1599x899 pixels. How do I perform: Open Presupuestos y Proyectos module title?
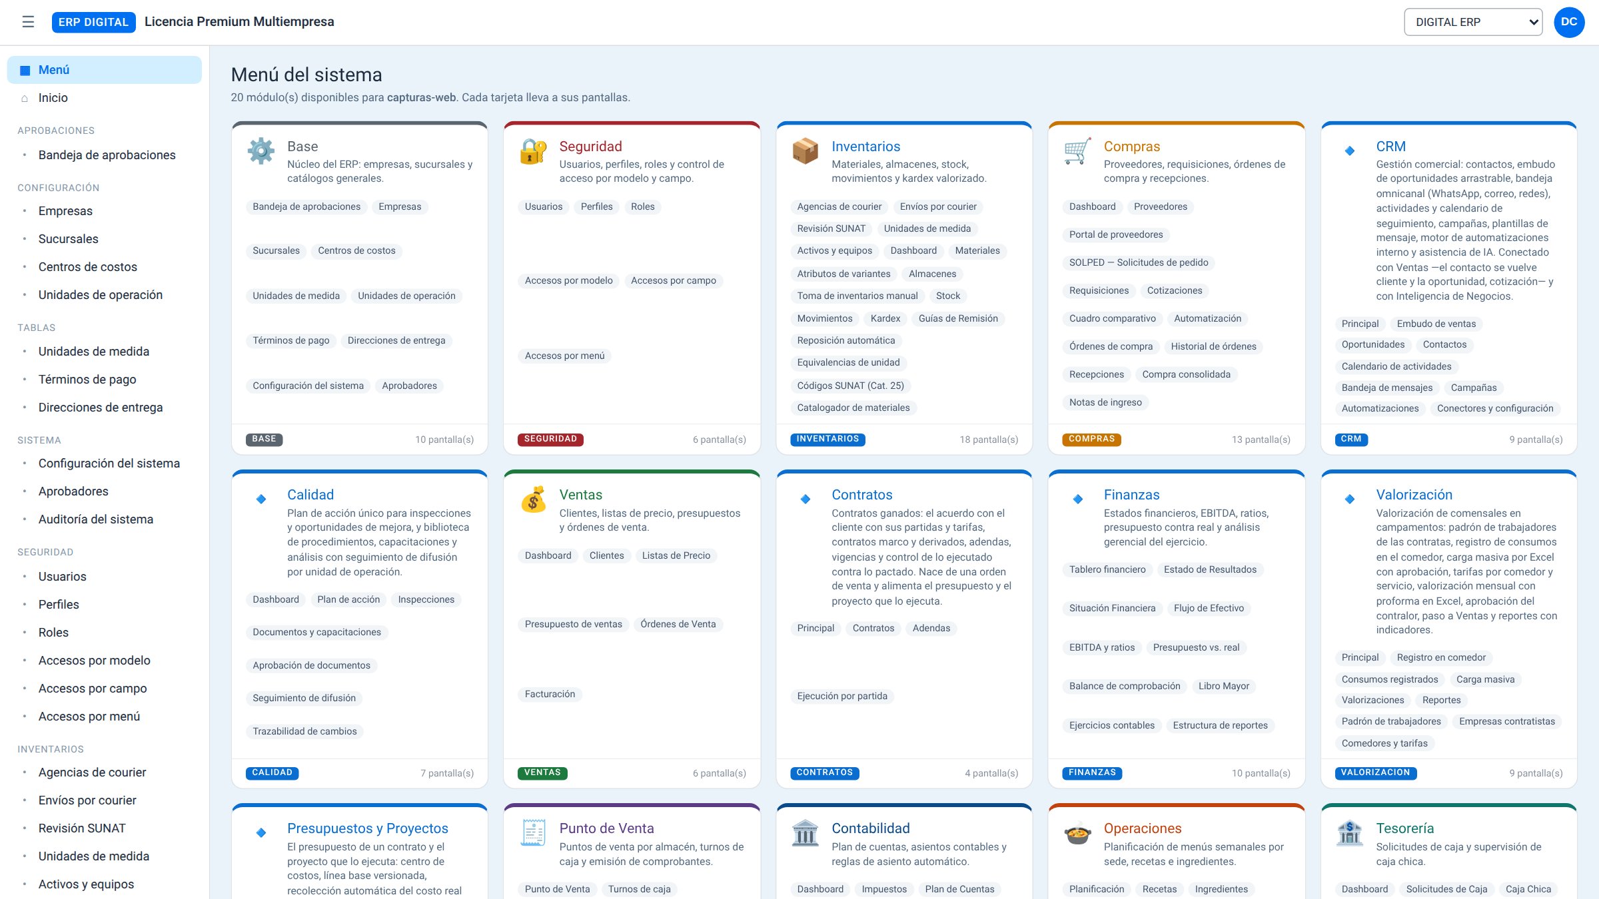[x=368, y=828]
